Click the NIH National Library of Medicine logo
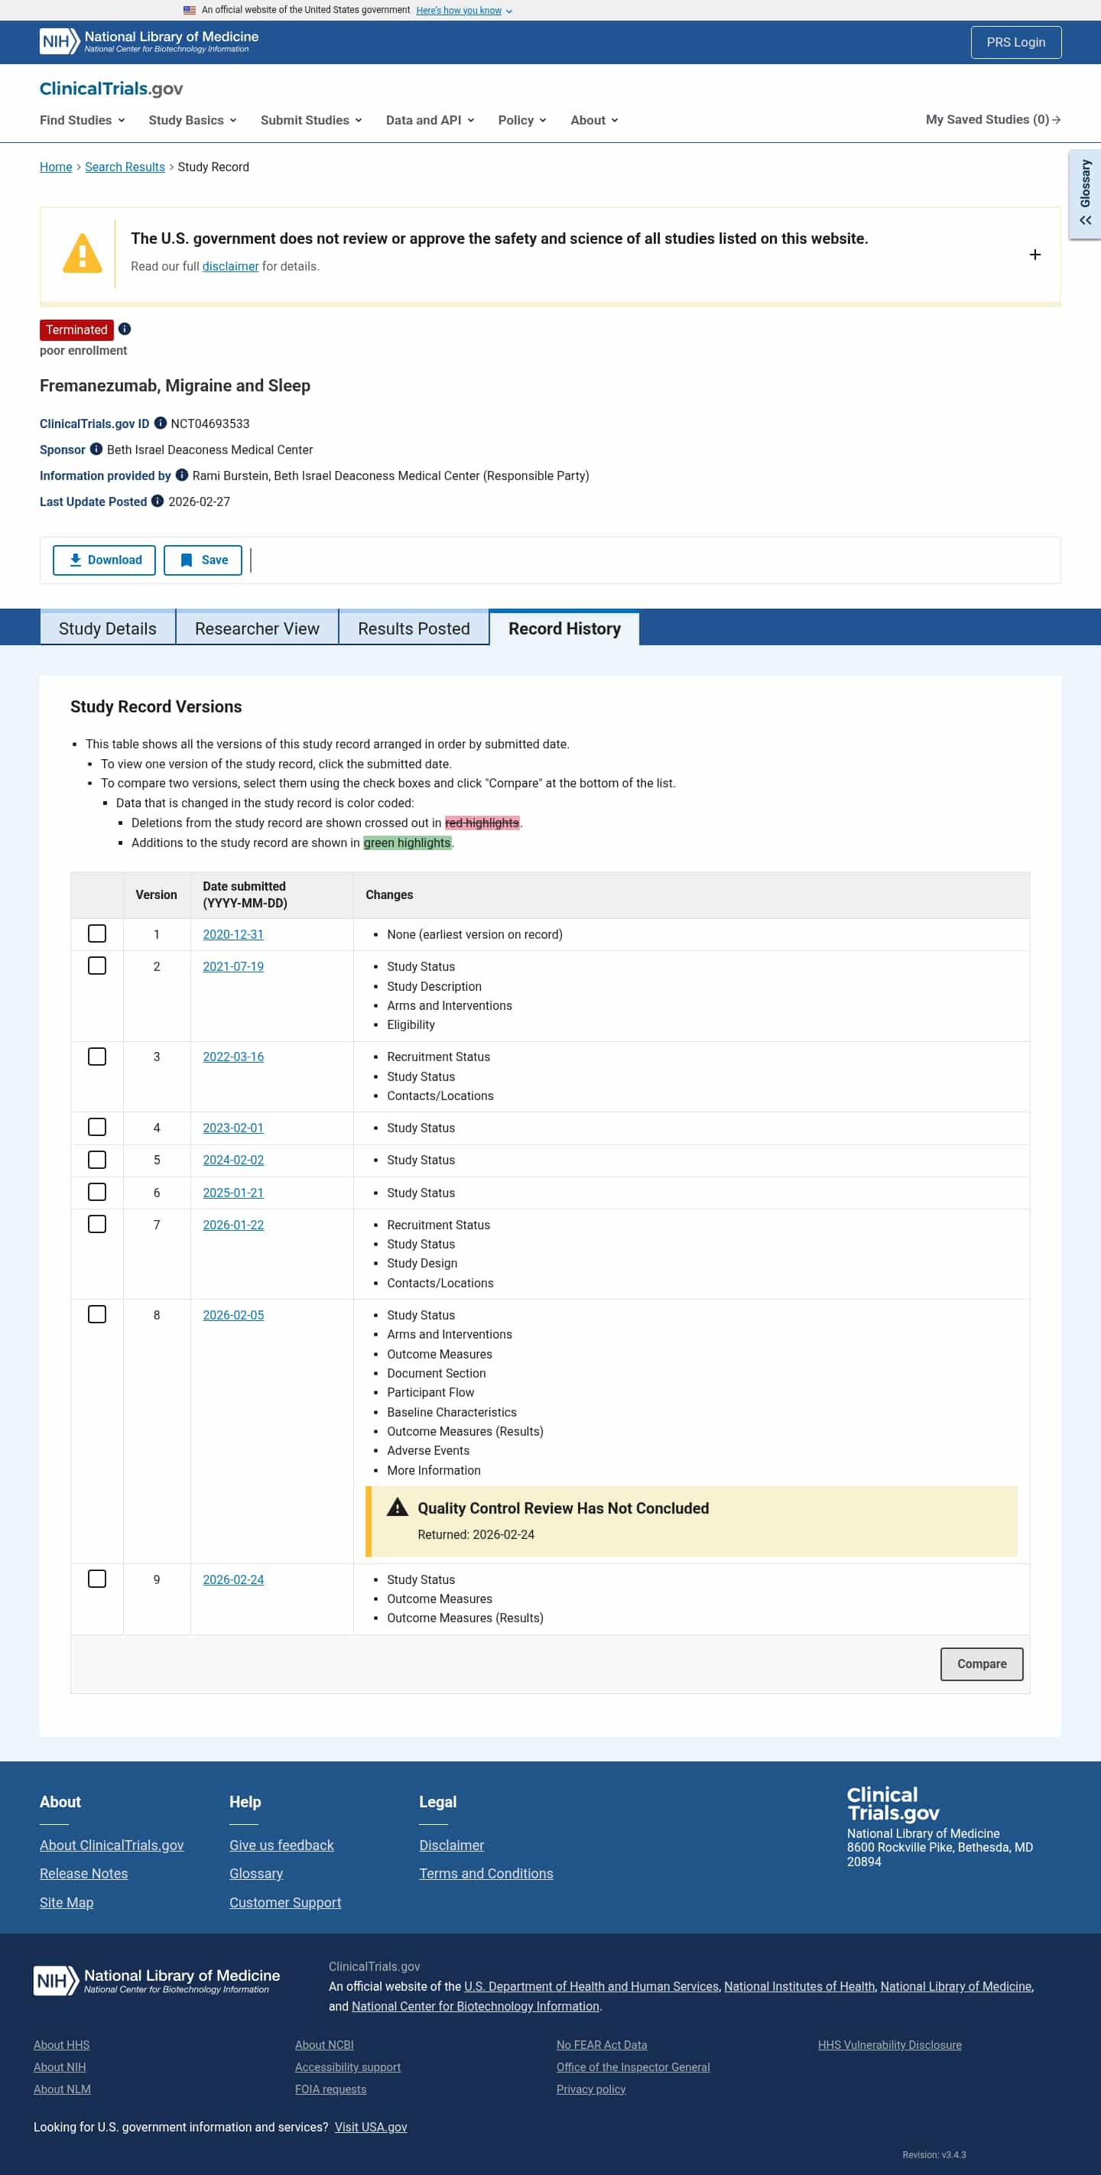The width and height of the screenshot is (1101, 2175). tap(149, 41)
